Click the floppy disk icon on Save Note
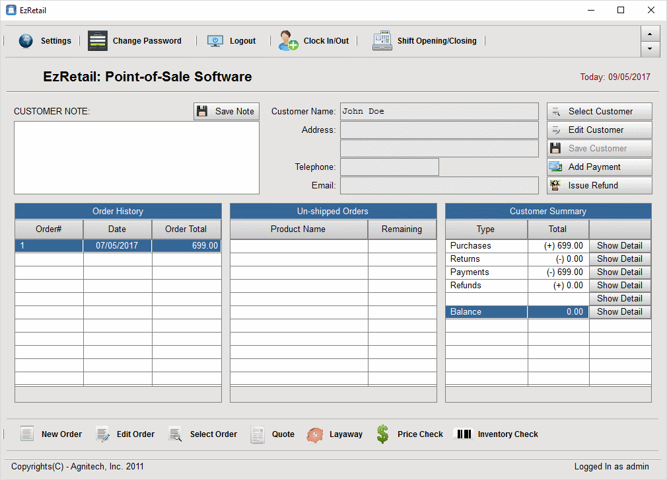667x480 pixels. tap(202, 111)
